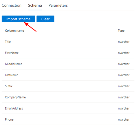The width and height of the screenshot is (135, 129).
Task: Open the Parameters tab
Action: pos(58,5)
